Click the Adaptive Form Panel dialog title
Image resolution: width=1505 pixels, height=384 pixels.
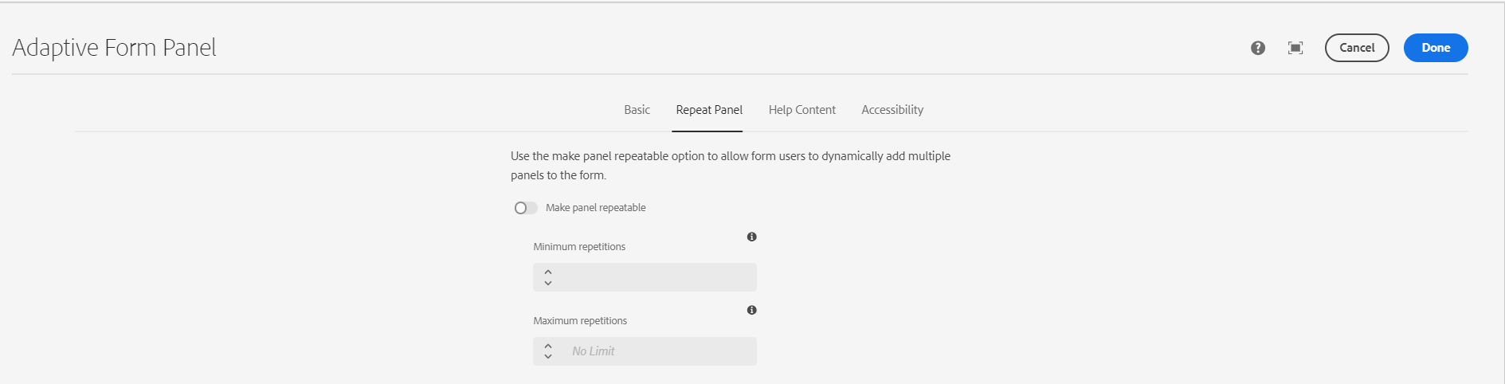(115, 48)
